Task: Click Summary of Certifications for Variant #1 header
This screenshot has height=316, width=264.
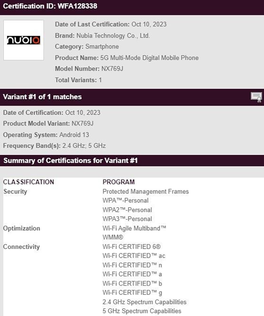Action: coord(71,160)
